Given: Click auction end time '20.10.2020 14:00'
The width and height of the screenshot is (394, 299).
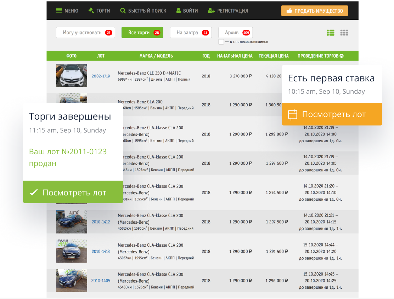Looking at the screenshot, I should click(x=321, y=134).
